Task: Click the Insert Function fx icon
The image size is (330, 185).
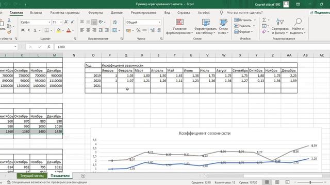Action: click(x=49, y=47)
